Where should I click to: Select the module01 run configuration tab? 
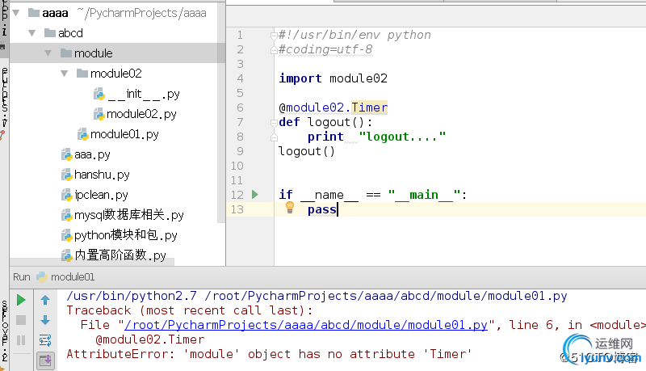tap(73, 276)
